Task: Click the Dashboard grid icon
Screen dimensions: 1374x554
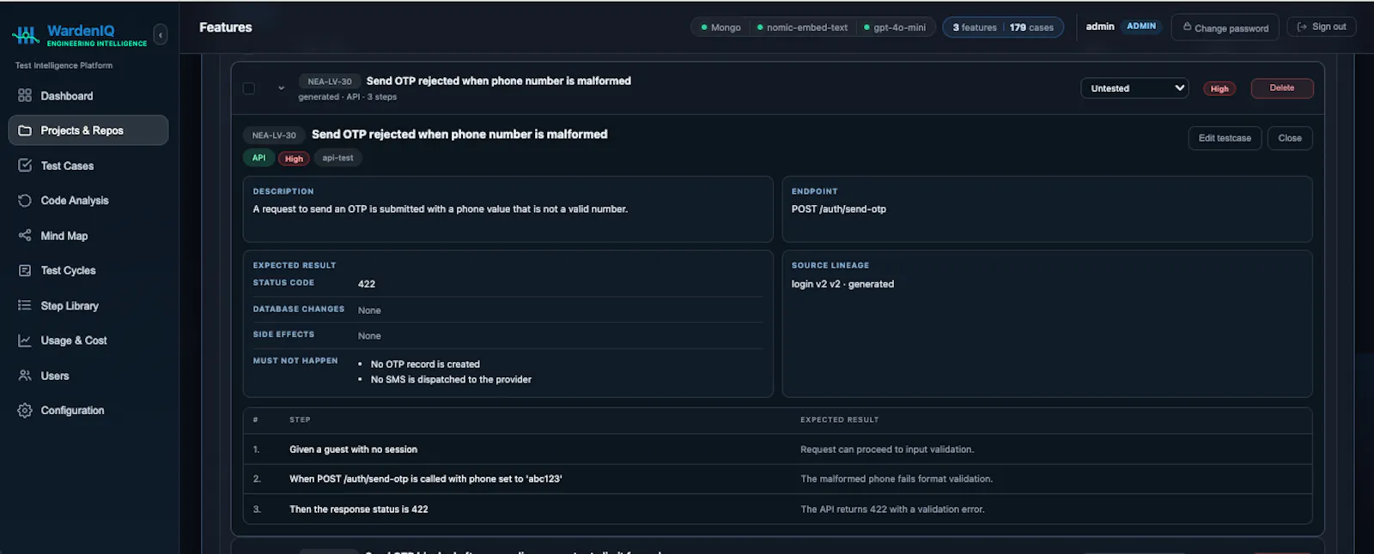Action: pos(25,95)
